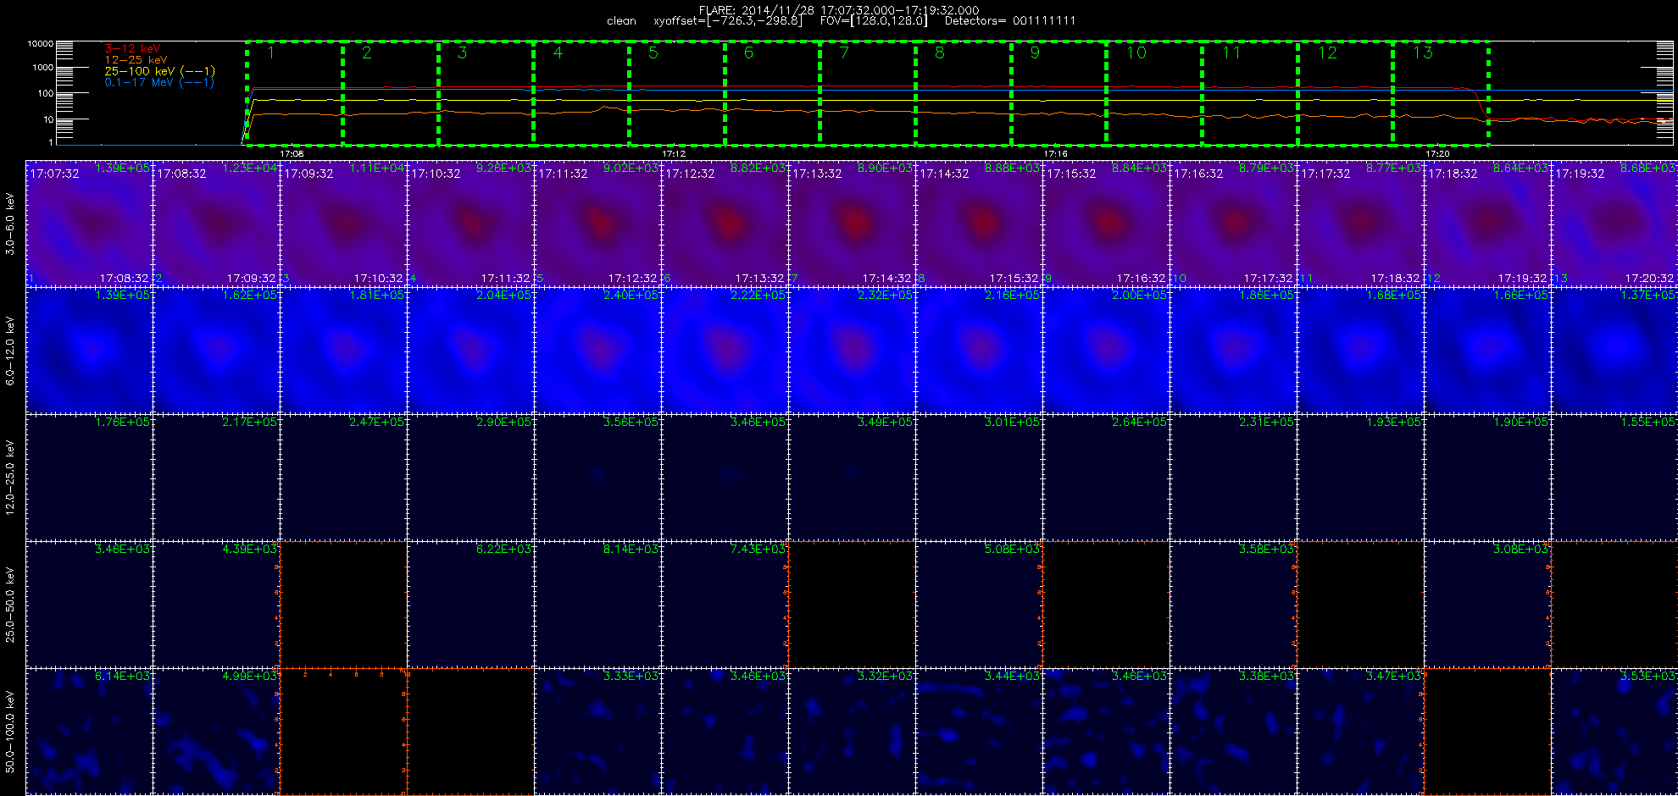Open the 25.0-50.0 keV image labeled 4.39E+03
Screen dimensions: 1678x796
pos(216,605)
